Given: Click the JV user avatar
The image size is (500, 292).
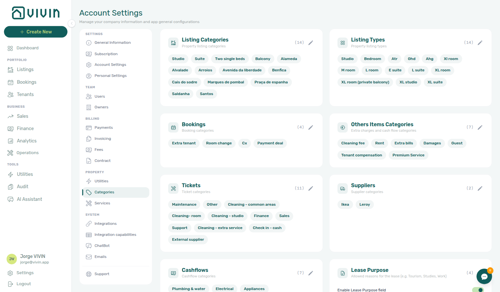Looking at the screenshot, I should (x=12, y=259).
